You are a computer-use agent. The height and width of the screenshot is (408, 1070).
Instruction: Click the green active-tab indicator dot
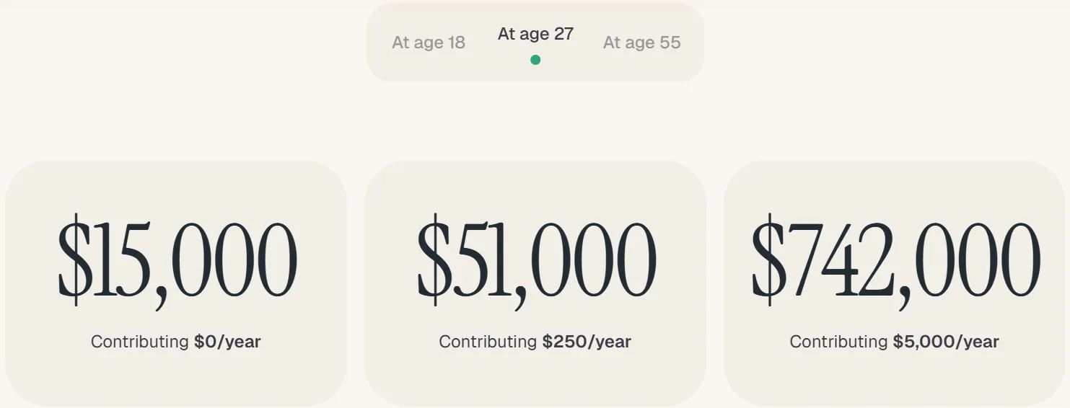coord(535,60)
